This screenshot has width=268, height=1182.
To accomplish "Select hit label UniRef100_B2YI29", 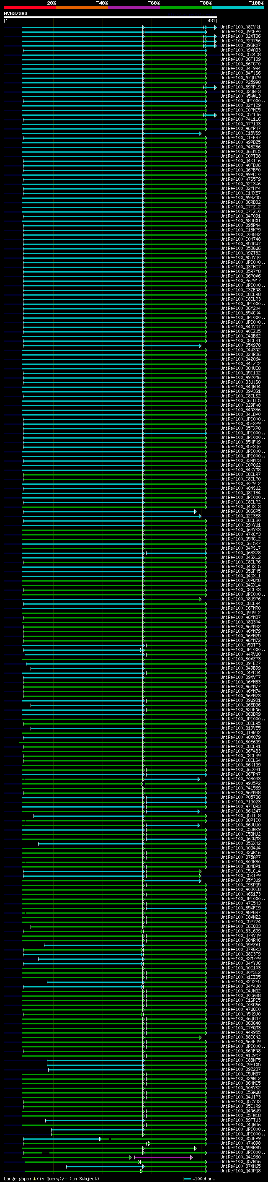I will pos(240,106).
